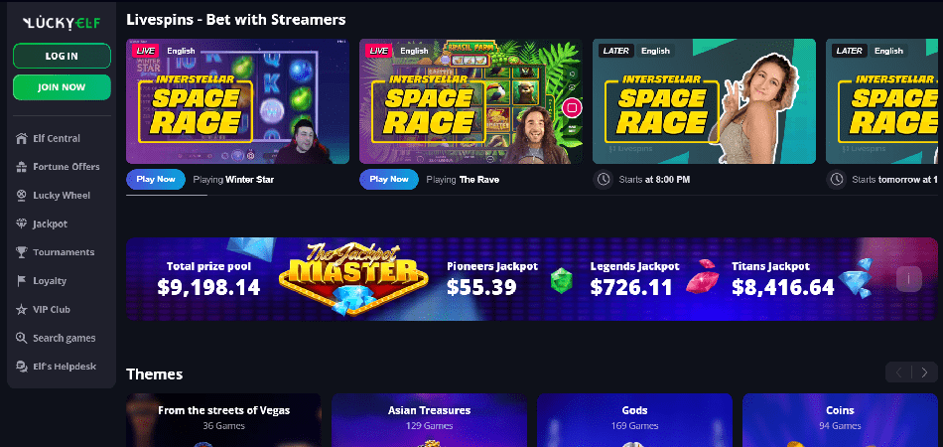The image size is (943, 447).
Task: Click the Tournaments trophy icon
Action: 22,252
